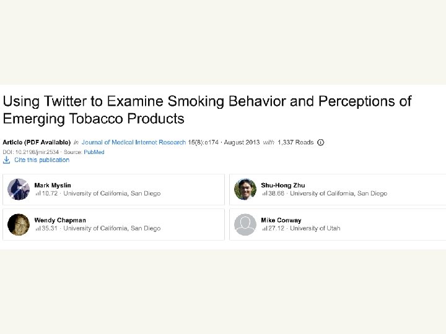Open Shu-Hong Zhu's profile photo

245,189
